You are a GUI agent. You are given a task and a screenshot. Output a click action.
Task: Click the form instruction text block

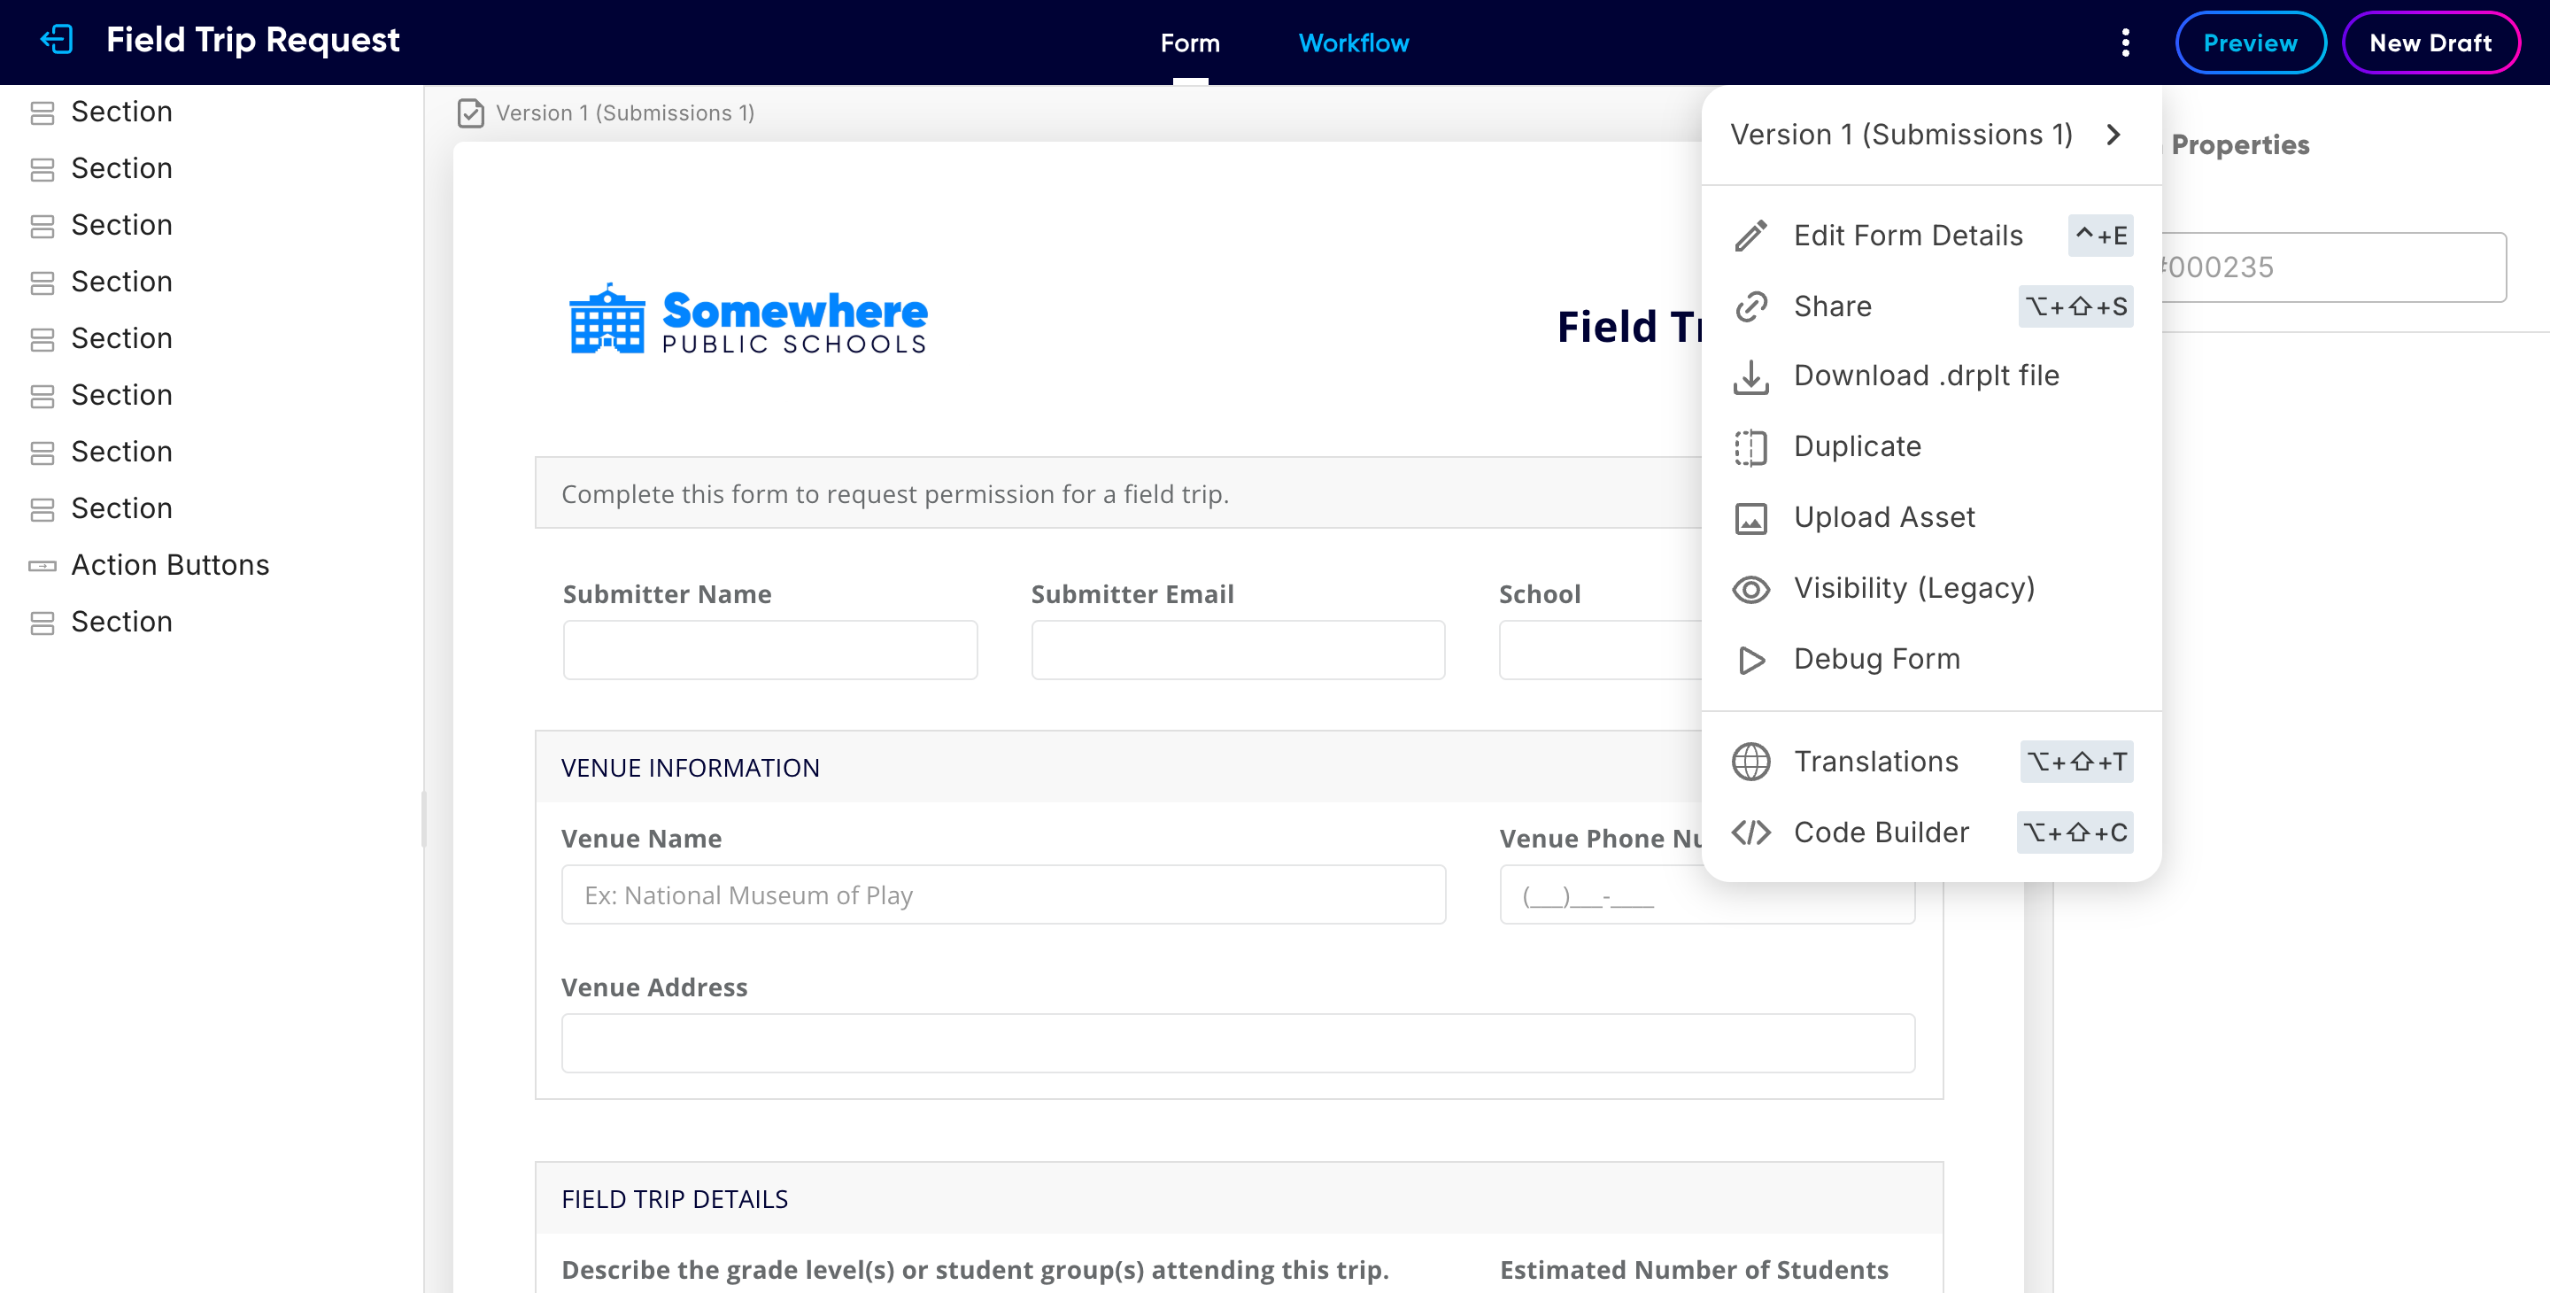1118,493
